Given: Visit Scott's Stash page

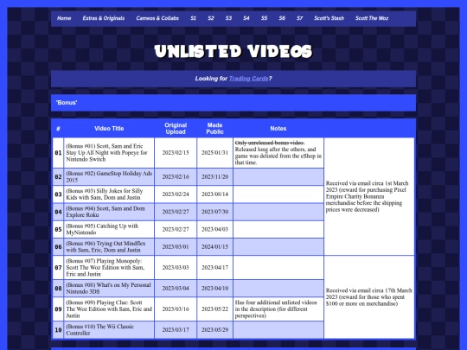Looking at the screenshot, I should 329,18.
